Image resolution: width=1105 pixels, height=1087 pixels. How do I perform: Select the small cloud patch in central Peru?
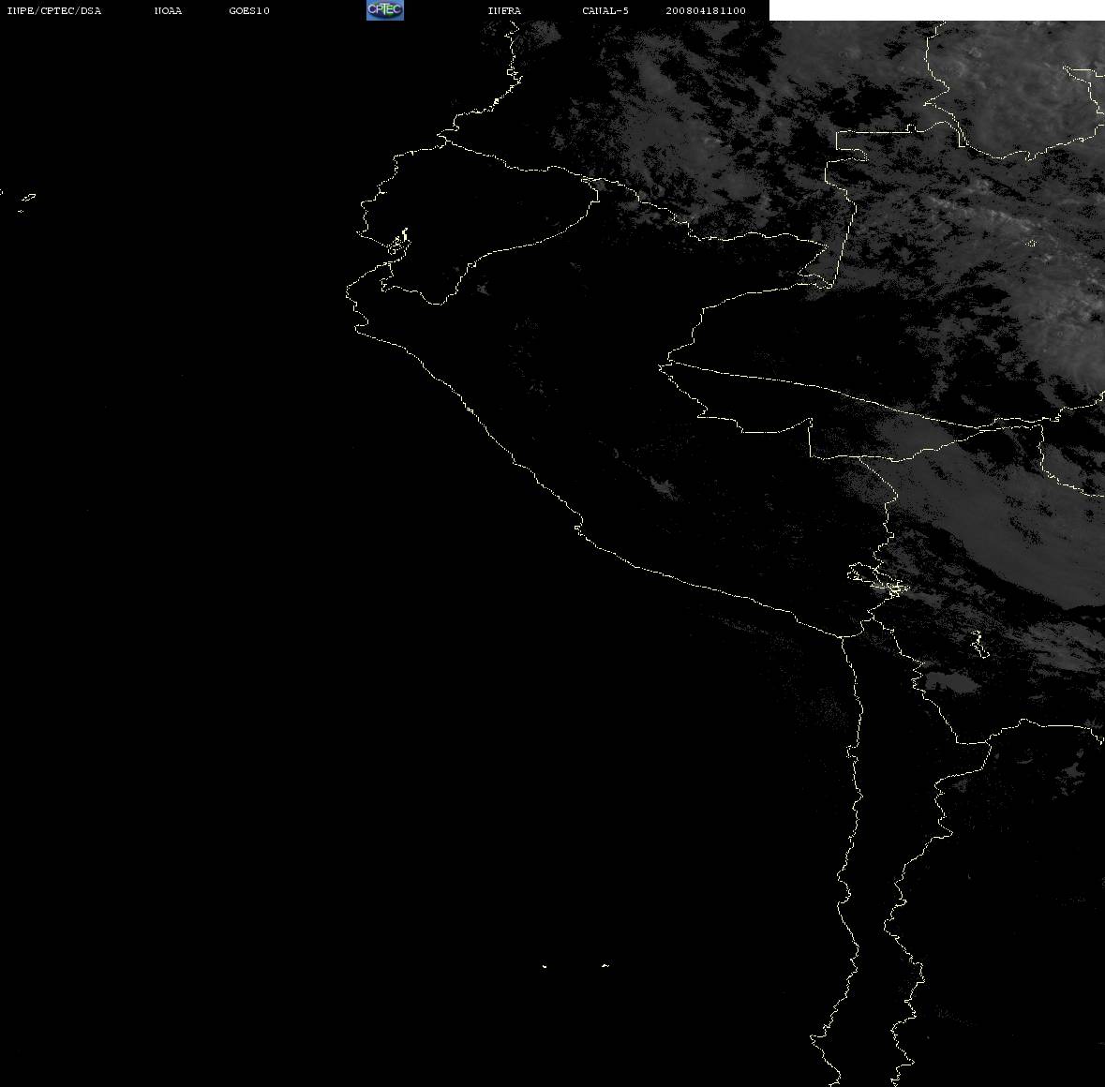point(662,486)
